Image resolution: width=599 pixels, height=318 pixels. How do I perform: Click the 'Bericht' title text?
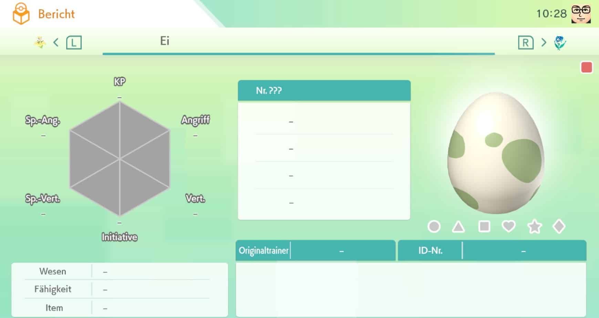(x=56, y=14)
